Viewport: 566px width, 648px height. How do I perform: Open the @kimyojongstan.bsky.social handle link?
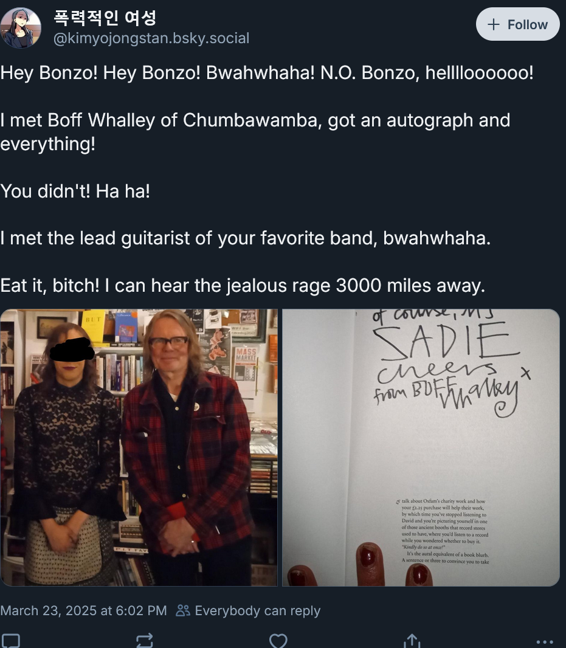[151, 38]
